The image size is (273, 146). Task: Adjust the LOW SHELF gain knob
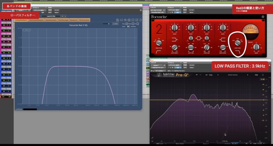click(175, 28)
